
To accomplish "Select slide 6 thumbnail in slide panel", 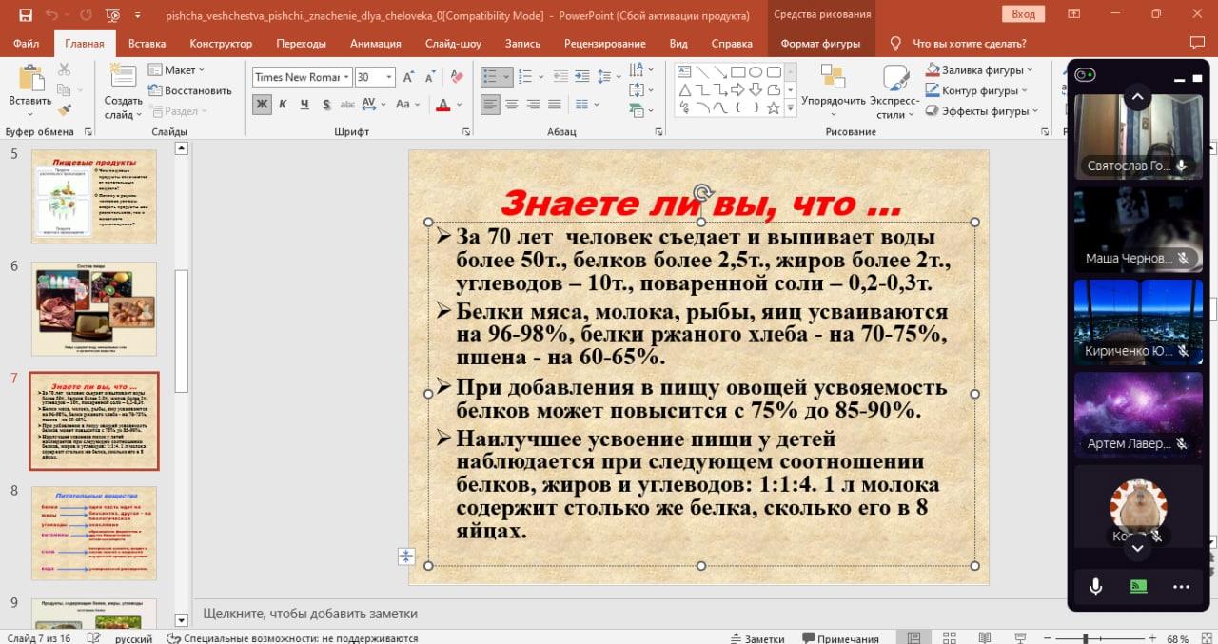I will pos(94,309).
